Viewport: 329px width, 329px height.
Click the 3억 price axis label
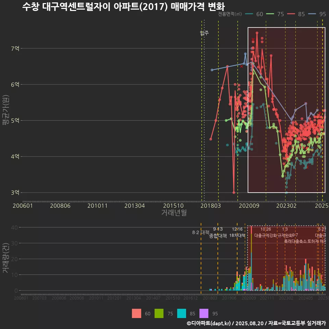15,192
